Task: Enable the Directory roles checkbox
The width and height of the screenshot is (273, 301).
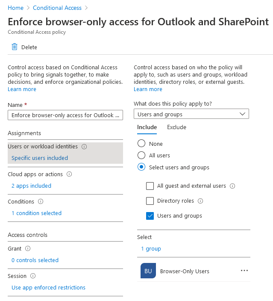Action: (150, 201)
